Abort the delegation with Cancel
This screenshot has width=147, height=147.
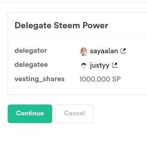(75, 114)
